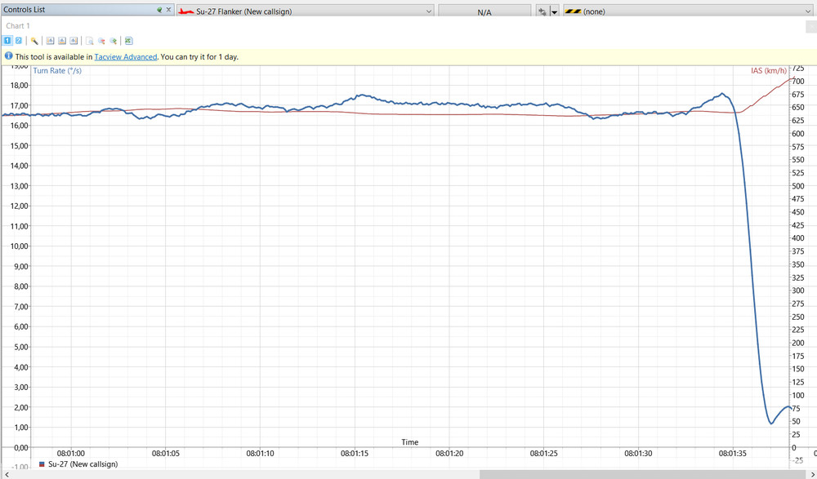
Task: Open the (none) secondary object dropdown
Action: click(x=688, y=11)
